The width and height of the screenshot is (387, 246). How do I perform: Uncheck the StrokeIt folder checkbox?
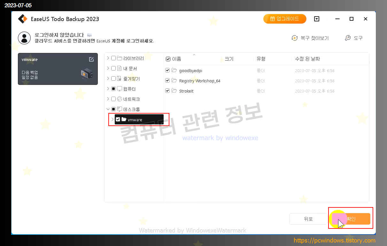coord(167,91)
